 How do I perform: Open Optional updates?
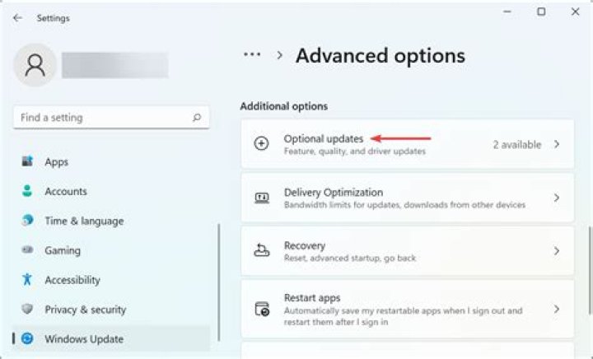click(x=408, y=144)
